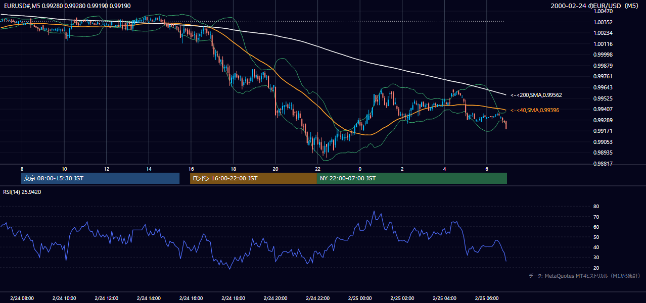The image size is (646, 303).
Task: Click price axis label 0.98817
Action: coord(604,164)
